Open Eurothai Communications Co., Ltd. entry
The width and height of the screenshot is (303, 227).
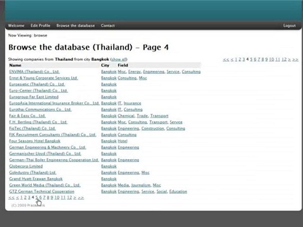pyautogui.click(x=40, y=109)
